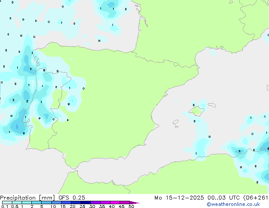Click the "50" legend scale label
Viewport: 269px width, 208px height.
(131, 206)
